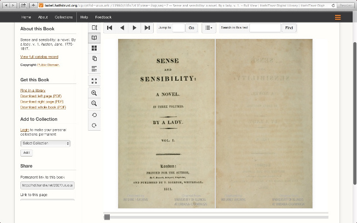Rotate page counterclockwise
Screen dimensions: 357x223
(94, 115)
